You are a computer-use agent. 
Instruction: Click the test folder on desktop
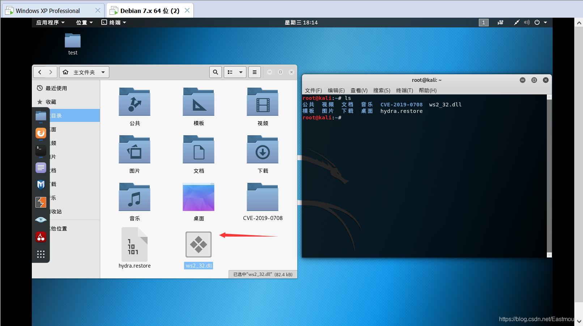(73, 41)
